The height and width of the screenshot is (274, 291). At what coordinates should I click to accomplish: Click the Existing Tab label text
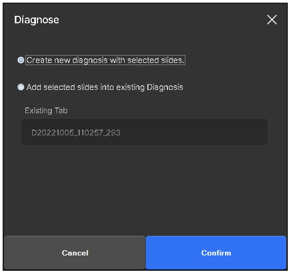46,111
